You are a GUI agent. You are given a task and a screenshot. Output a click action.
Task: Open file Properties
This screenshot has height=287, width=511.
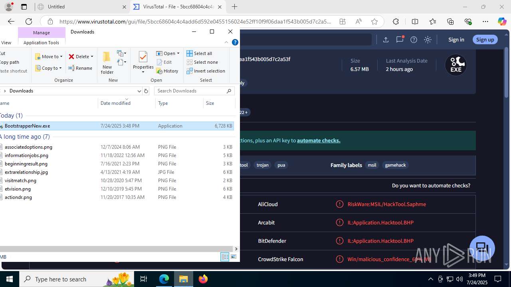[x=143, y=60]
